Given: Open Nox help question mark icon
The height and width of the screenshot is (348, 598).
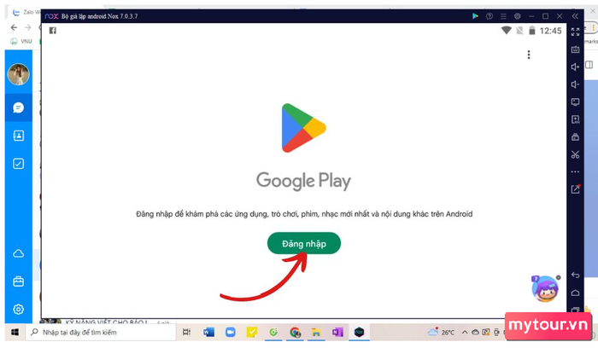Looking at the screenshot, I should point(490,16).
